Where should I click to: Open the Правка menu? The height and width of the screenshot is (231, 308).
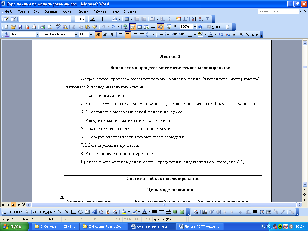coord(23,11)
